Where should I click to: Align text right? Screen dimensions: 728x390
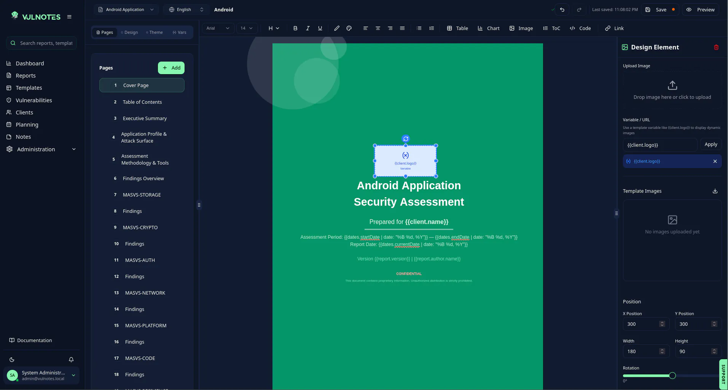coord(390,28)
